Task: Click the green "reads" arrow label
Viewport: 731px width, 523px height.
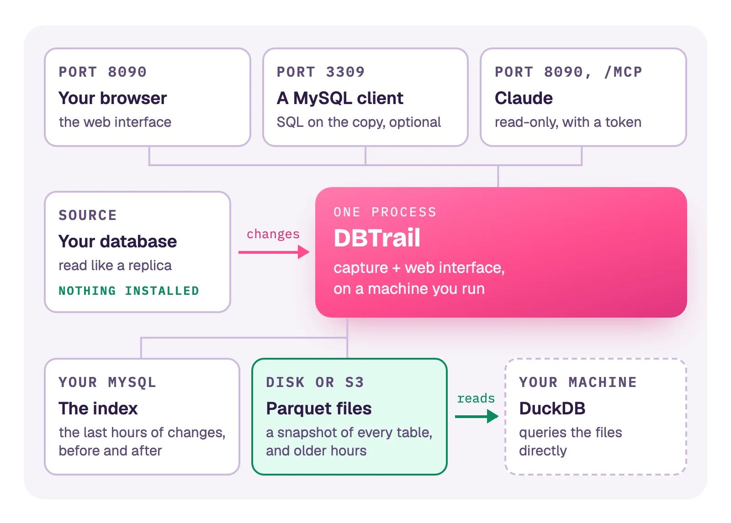Action: pos(476,398)
